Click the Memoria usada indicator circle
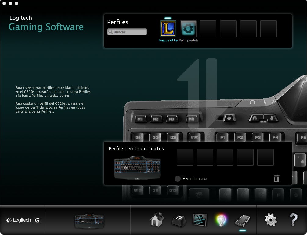 (177, 179)
